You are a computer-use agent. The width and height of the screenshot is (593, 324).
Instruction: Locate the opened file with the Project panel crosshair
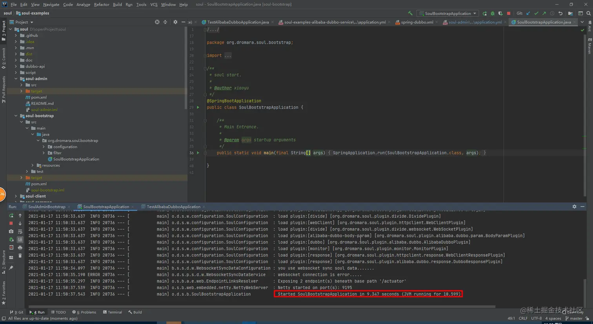(157, 22)
